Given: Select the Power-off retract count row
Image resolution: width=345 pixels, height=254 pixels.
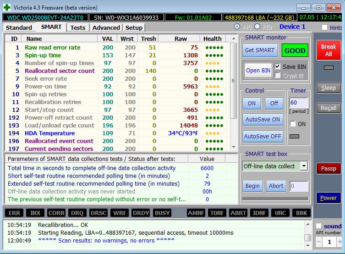Looking at the screenshot, I should (x=117, y=117).
